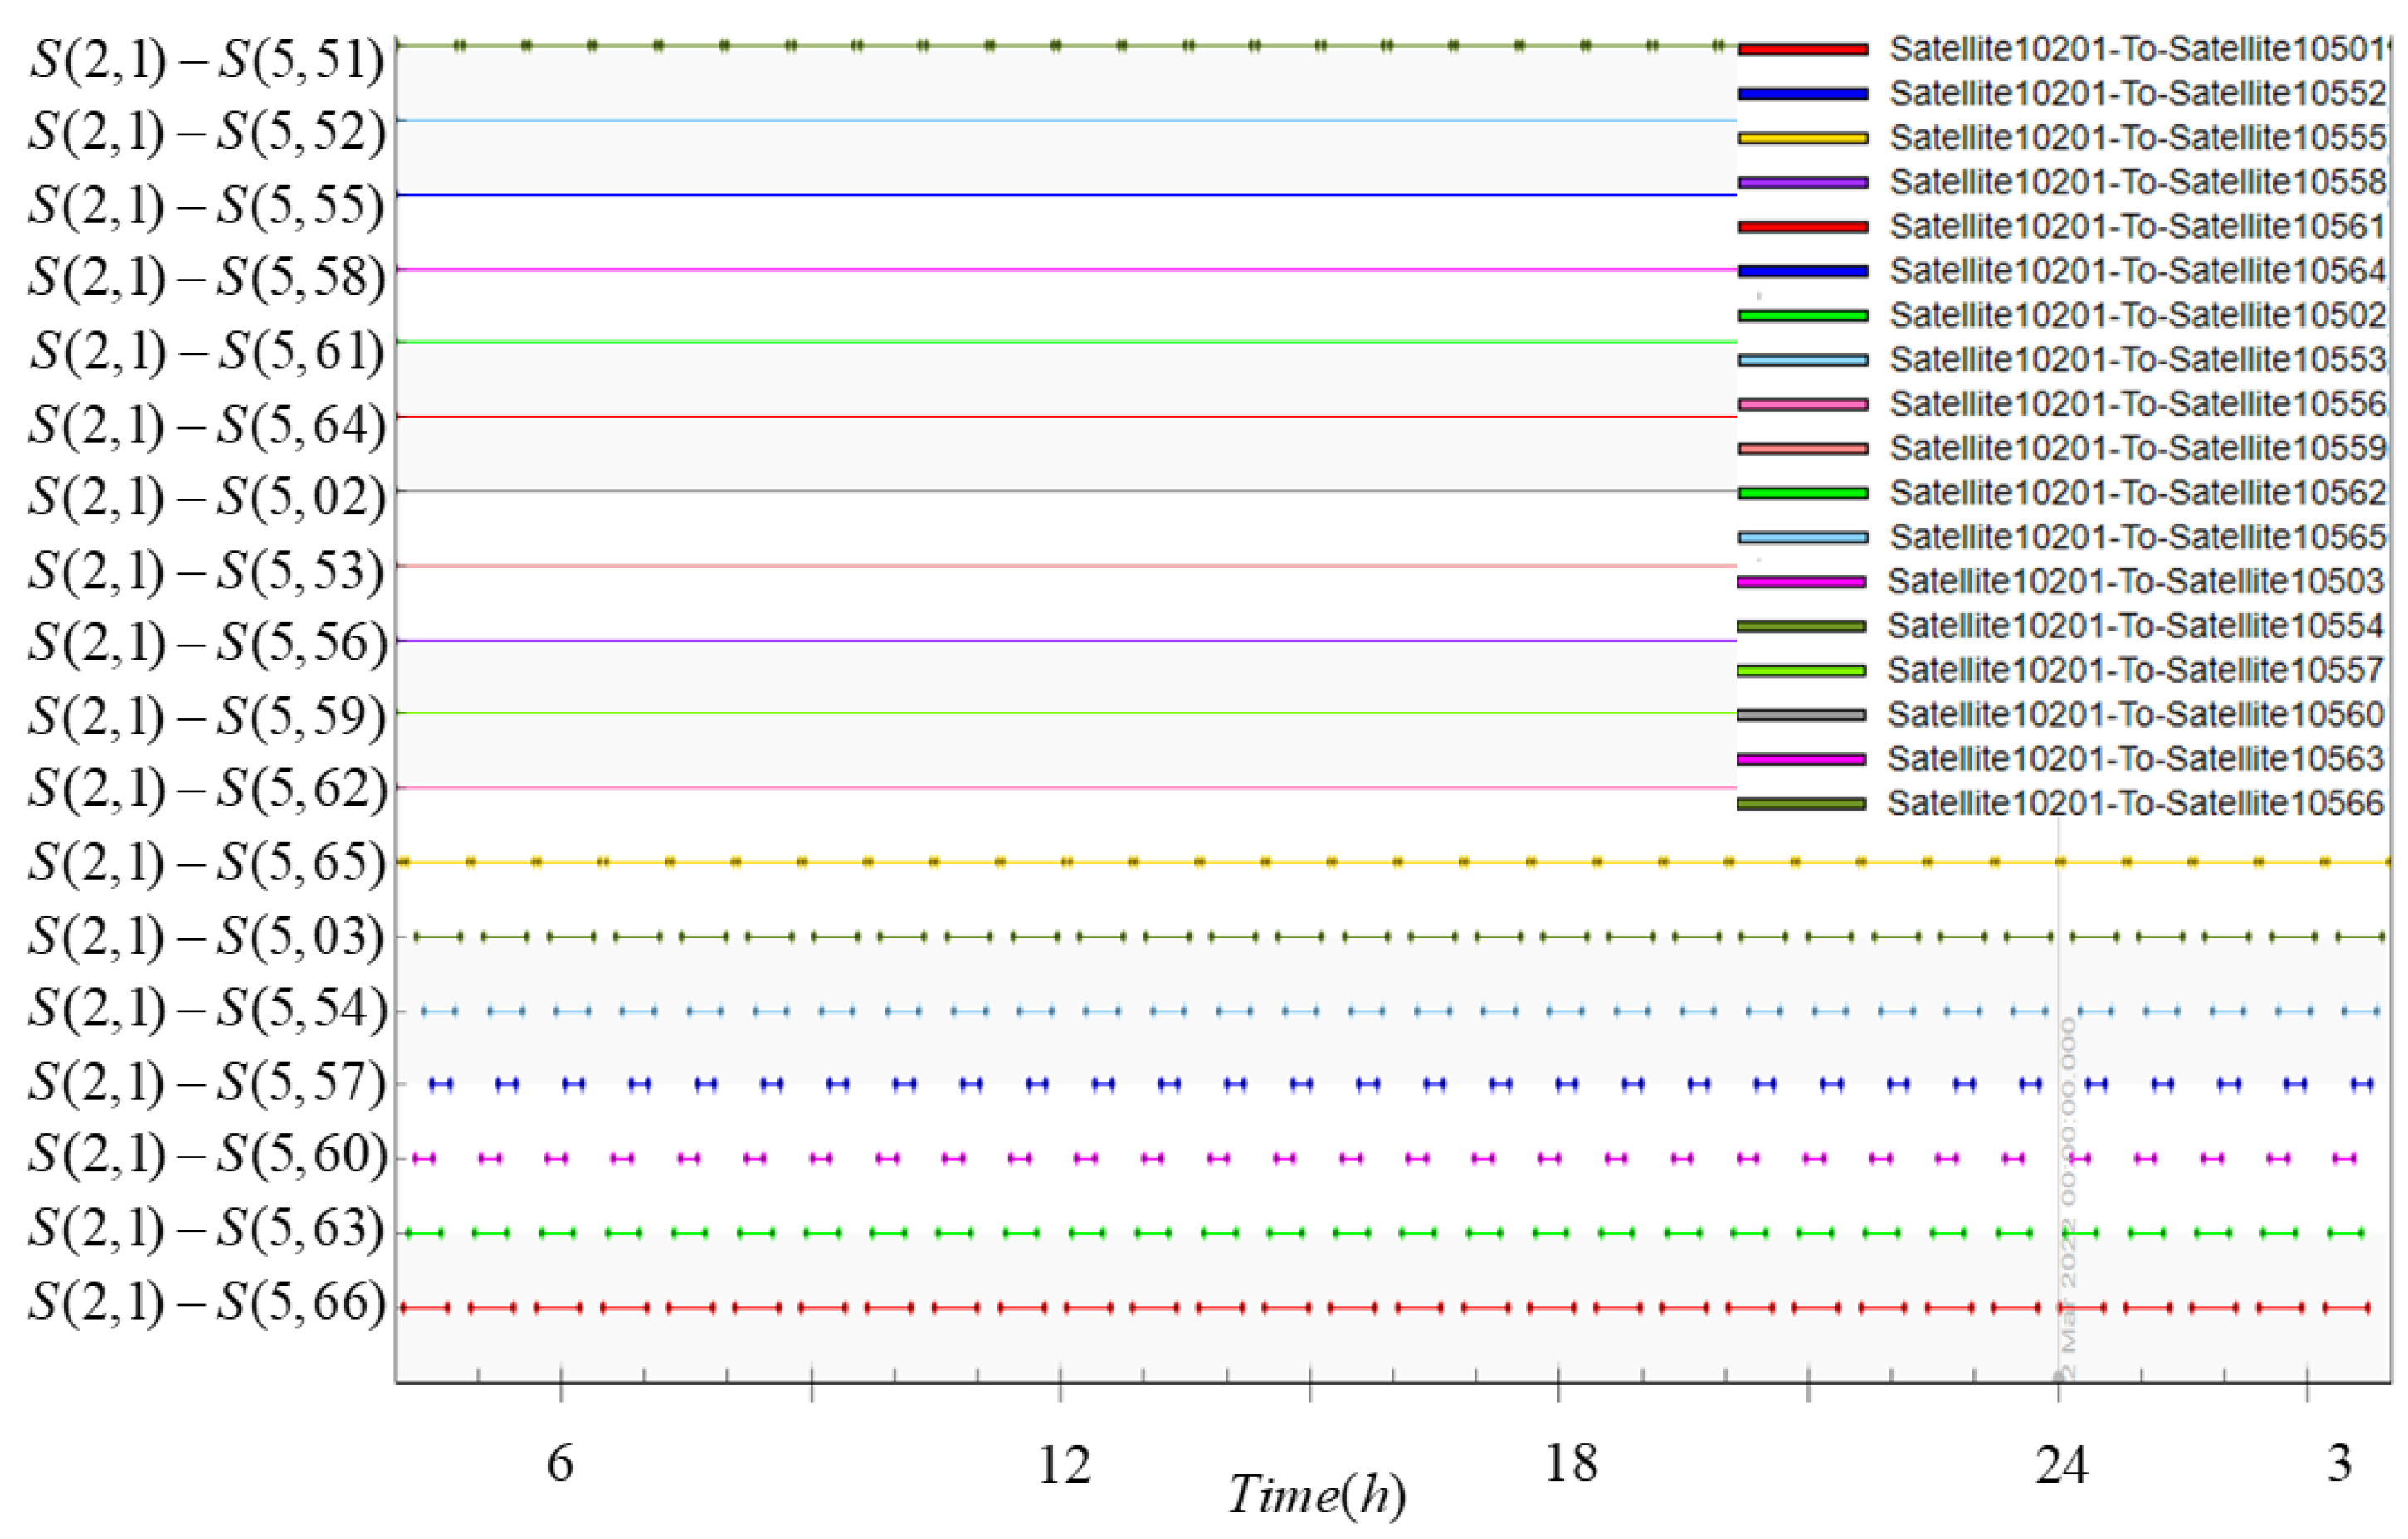
Task: Click the Time(h) axis title
Action: [1317, 1496]
